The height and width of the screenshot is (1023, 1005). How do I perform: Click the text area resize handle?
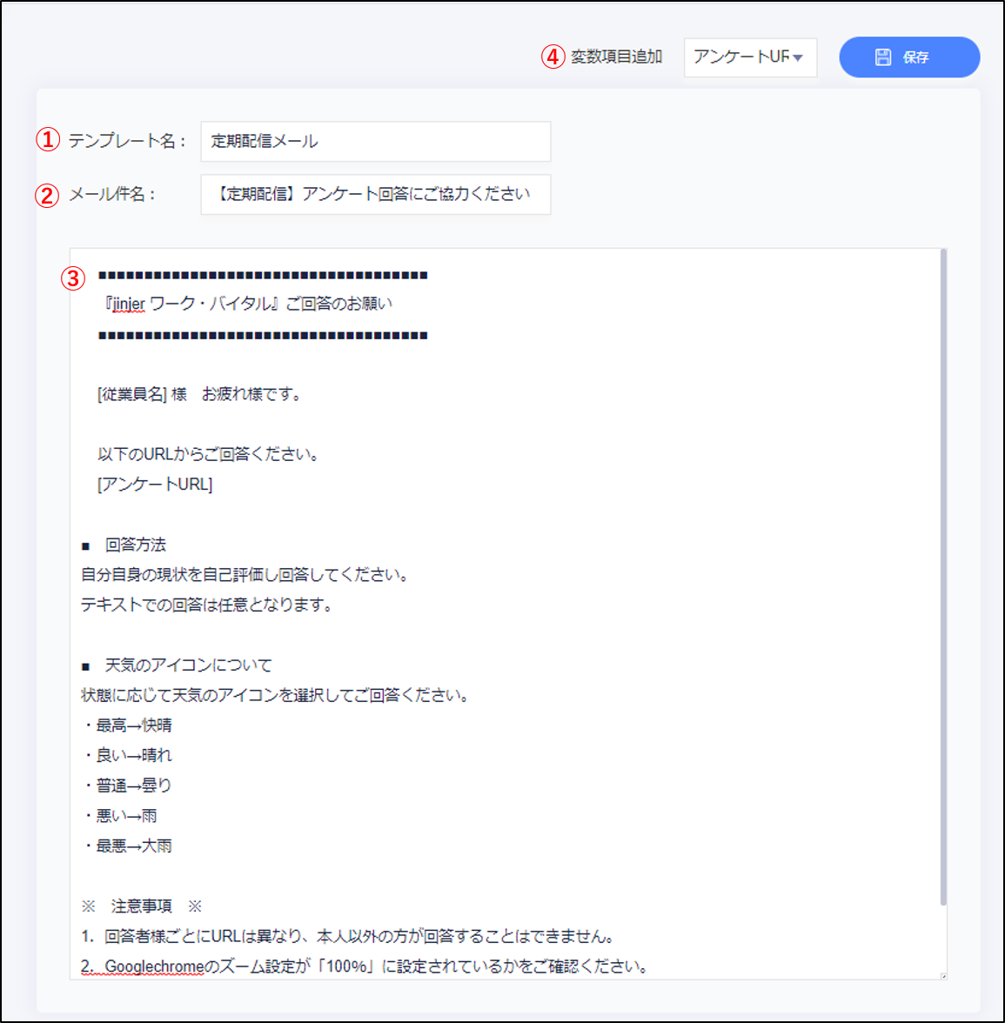[x=943, y=976]
